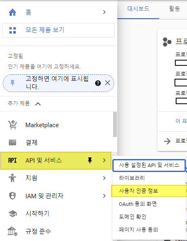Click the 이 프 link in the project card
This screenshot has width=187, height=241.
pyautogui.click(x=181, y=121)
